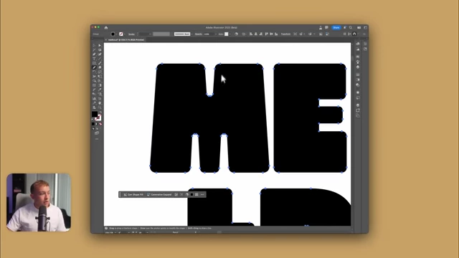
Task: Reset default fill and stroke
Action: coord(93,120)
